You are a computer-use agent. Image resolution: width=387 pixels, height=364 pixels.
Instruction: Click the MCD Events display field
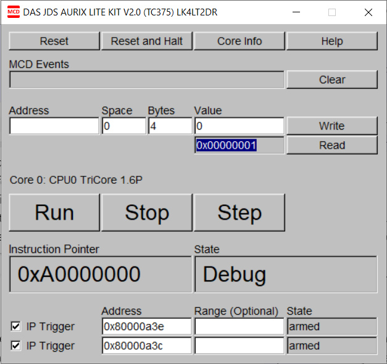tap(147, 80)
